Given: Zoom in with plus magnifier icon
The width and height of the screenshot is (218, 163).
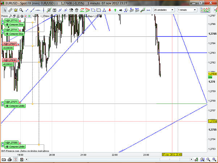Looking at the screenshot, I should tap(214, 160).
